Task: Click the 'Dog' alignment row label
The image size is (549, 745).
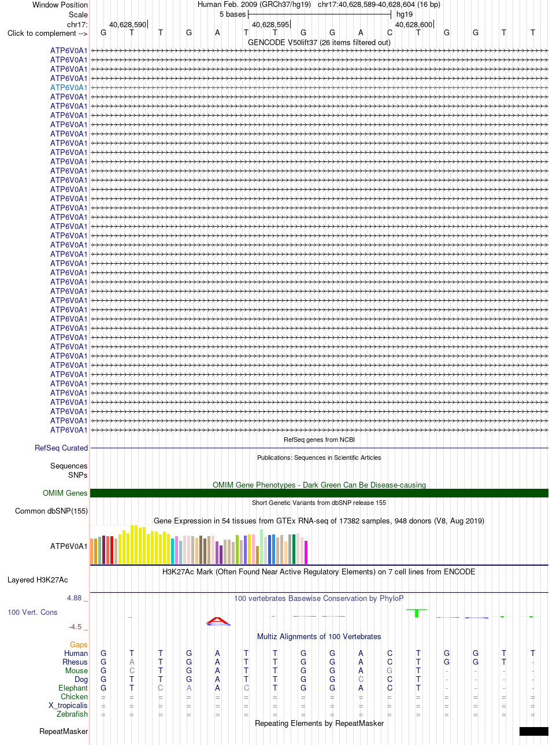Action: pyautogui.click(x=81, y=679)
